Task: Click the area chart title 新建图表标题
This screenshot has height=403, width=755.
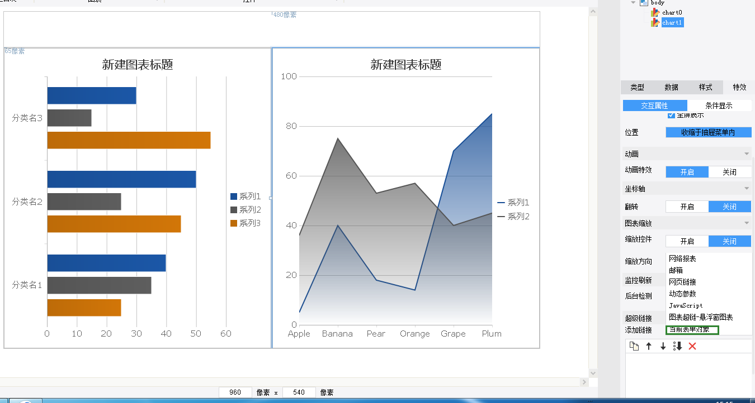Action: [x=406, y=65]
